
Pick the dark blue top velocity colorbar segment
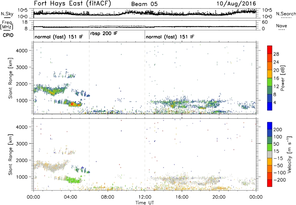(x=270, y=126)
